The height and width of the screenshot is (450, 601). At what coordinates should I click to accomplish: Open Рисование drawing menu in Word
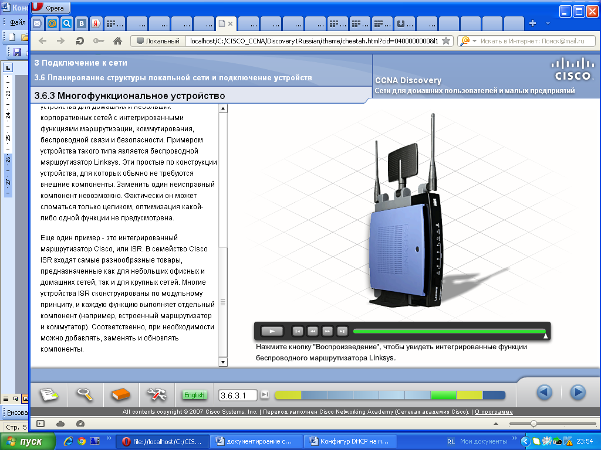click(x=17, y=412)
